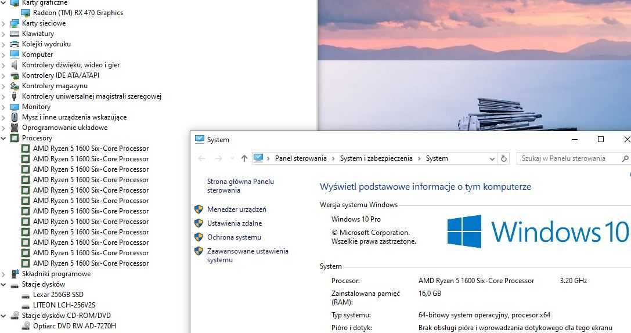This screenshot has height=333, width=631.
Task: Click the Oprogramowanie układowe label
Action: tap(65, 128)
